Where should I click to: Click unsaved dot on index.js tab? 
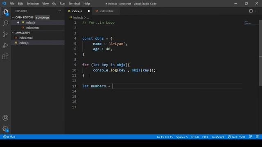point(89,11)
